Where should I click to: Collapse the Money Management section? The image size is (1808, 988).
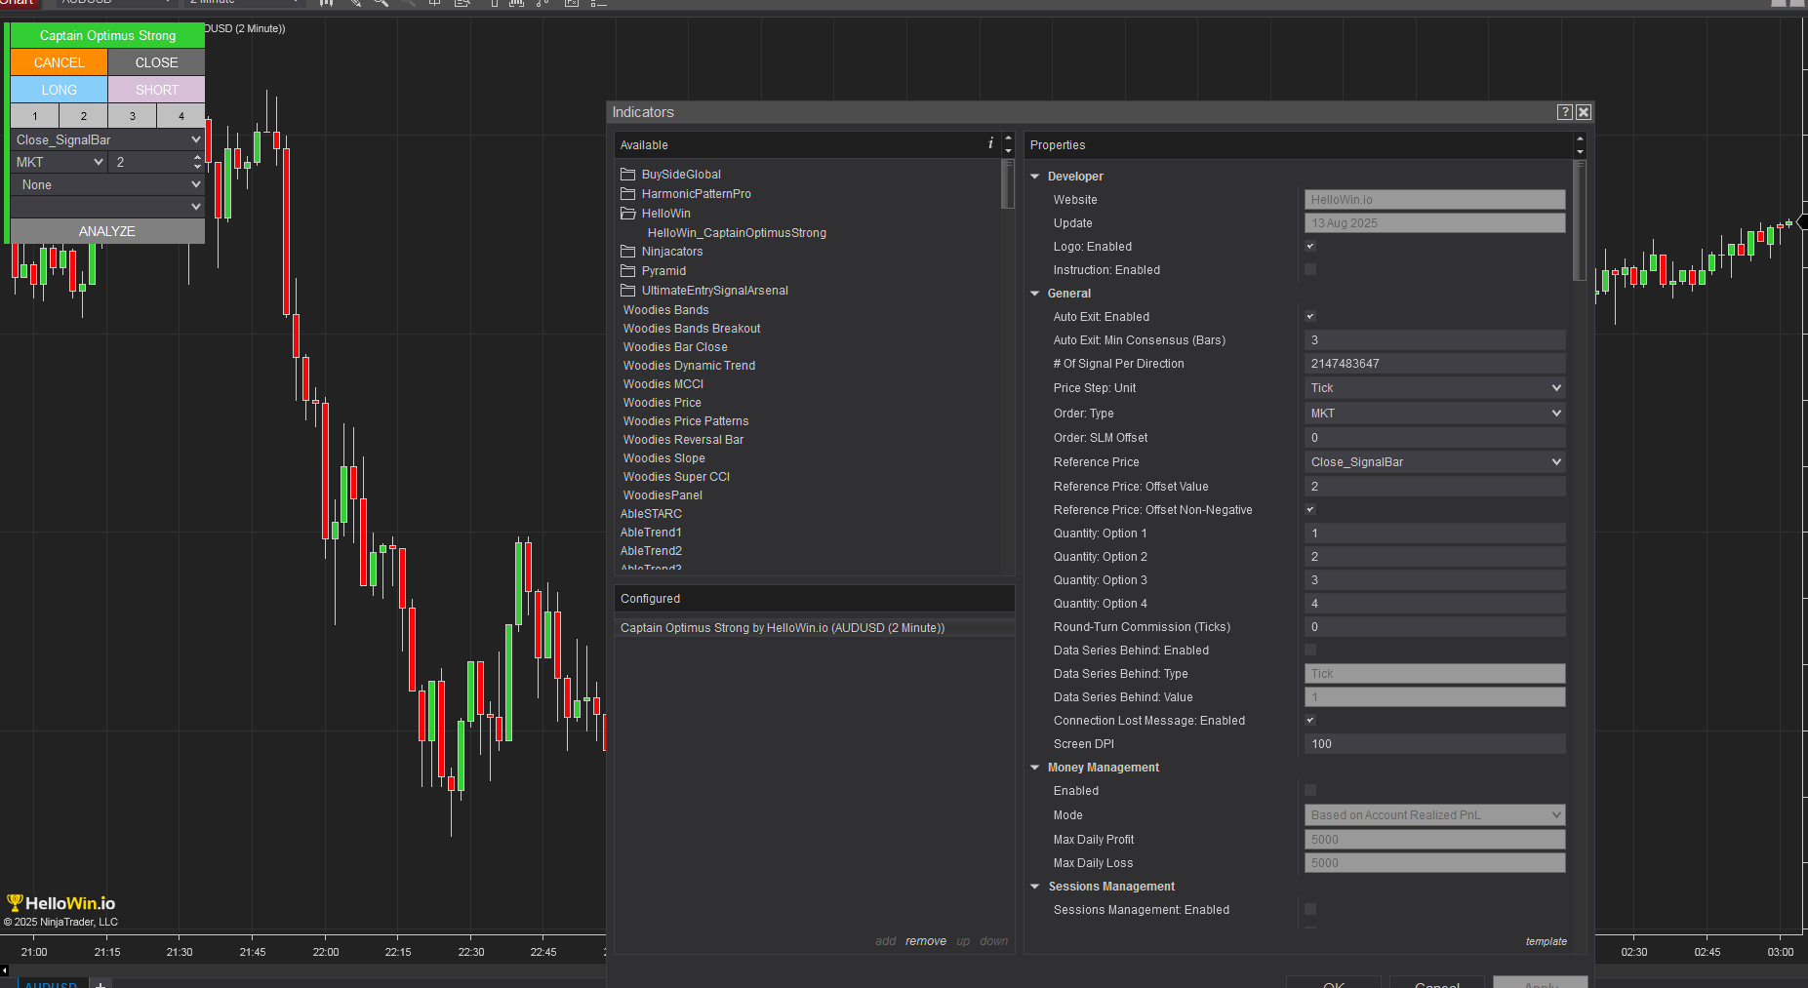click(1035, 768)
